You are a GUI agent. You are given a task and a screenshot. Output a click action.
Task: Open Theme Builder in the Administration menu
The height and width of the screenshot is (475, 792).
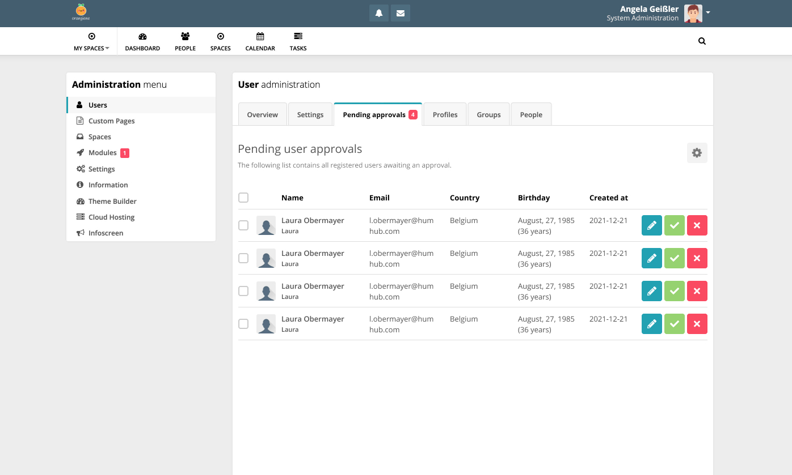[x=112, y=201]
